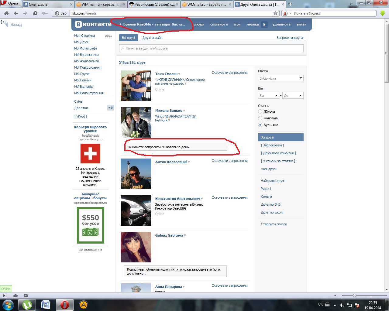Open the network icon in the system tray
Image resolution: width=389 pixels, height=311 pixels.
coord(349,305)
